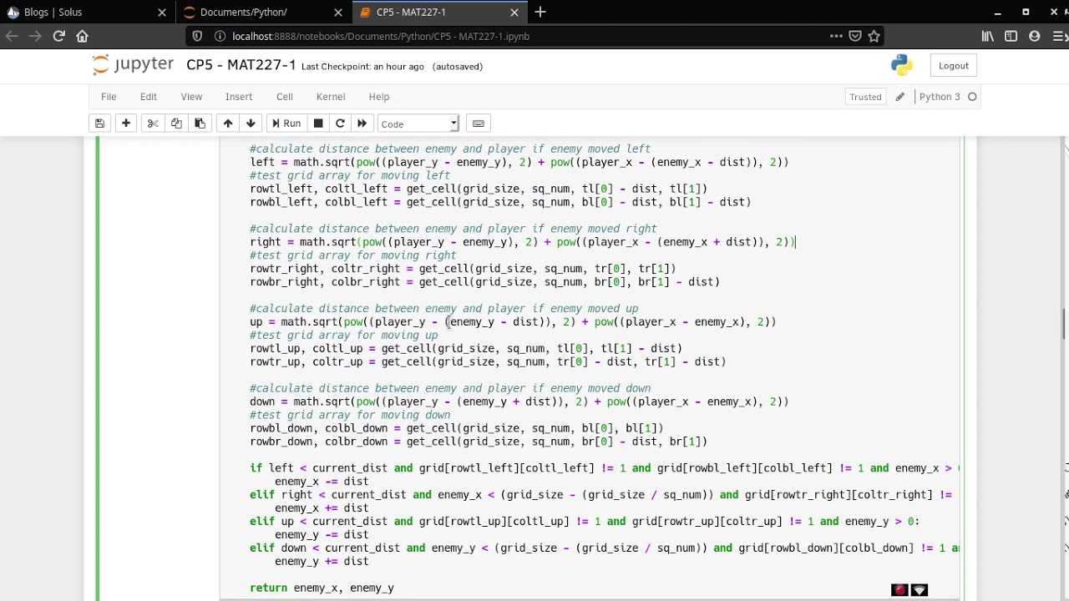Move the selected cell down
This screenshot has height=601, width=1069.
(251, 124)
